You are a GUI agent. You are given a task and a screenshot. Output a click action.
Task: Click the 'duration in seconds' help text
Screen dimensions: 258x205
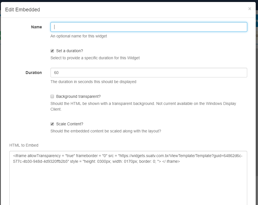93,82
